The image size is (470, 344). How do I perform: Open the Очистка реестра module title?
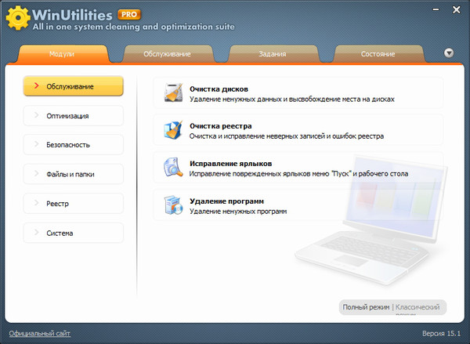coord(220,125)
